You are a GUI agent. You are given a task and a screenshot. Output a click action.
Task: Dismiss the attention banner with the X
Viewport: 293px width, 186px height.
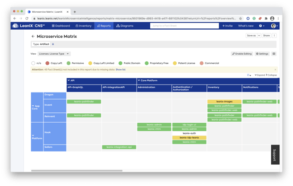275,69
